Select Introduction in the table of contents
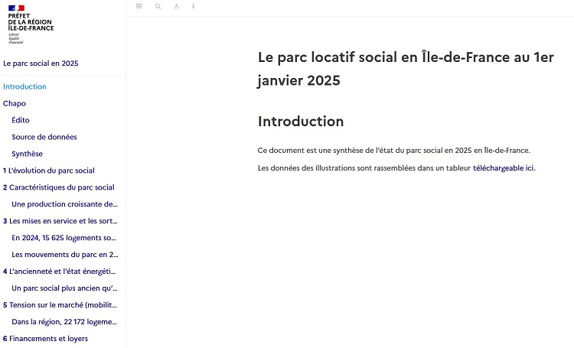This screenshot has width=574, height=348. (x=24, y=86)
